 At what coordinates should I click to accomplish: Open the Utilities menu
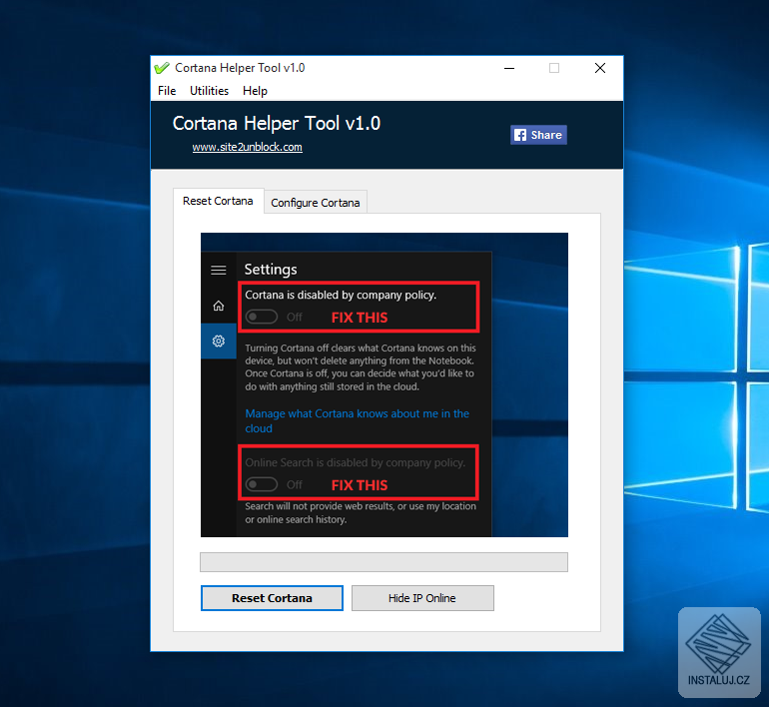pos(209,91)
